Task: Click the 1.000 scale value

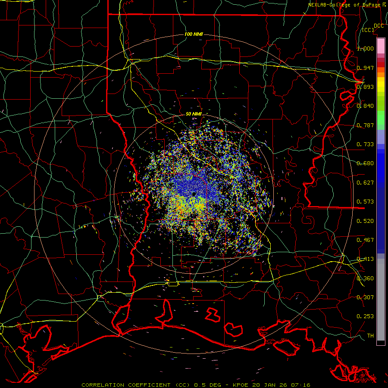Action: 365,48
